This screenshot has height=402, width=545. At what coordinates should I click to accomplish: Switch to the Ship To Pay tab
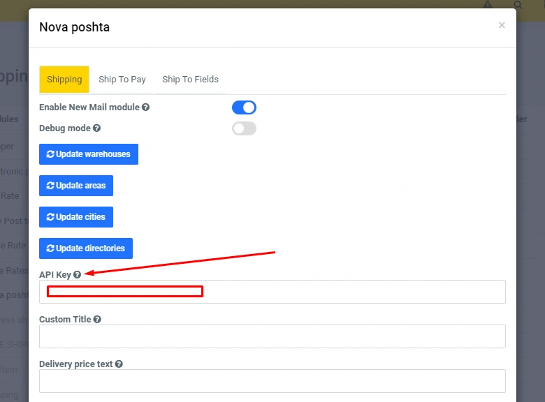tap(122, 80)
